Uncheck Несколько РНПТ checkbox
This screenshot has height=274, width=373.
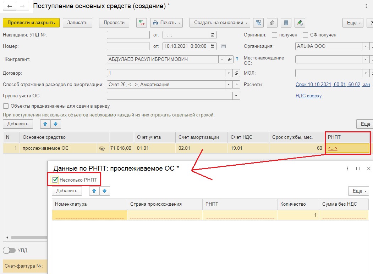click(55, 180)
